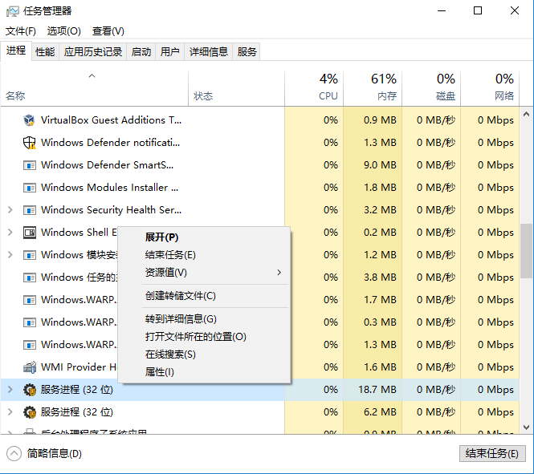Image resolution: width=534 pixels, height=474 pixels.
Task: Click the Windows Modules Installer process icon
Action: pyautogui.click(x=29, y=188)
